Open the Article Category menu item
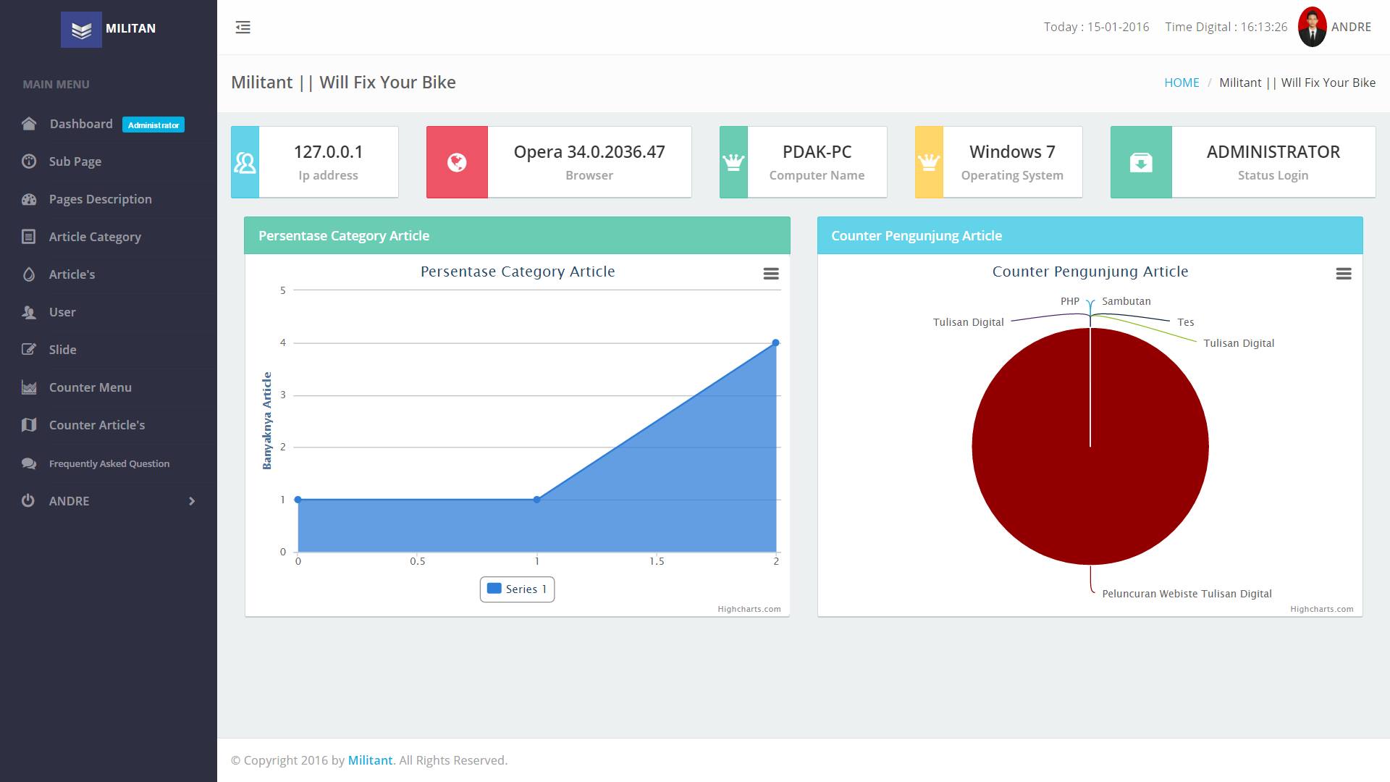The height and width of the screenshot is (782, 1390). pos(95,237)
